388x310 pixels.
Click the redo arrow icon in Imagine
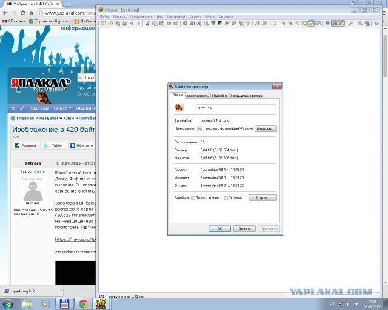point(176,23)
